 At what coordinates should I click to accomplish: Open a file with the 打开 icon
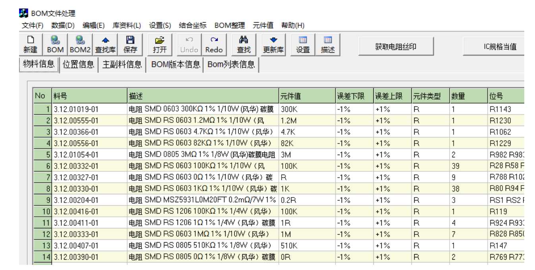(x=160, y=44)
